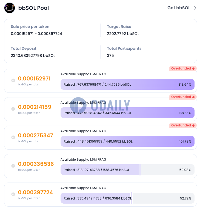
Task: Click the Overfunded badge on the 0.000275347 tier
Action: click(x=183, y=125)
